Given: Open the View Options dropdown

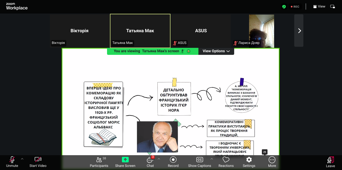Looking at the screenshot, I should coord(216,51).
